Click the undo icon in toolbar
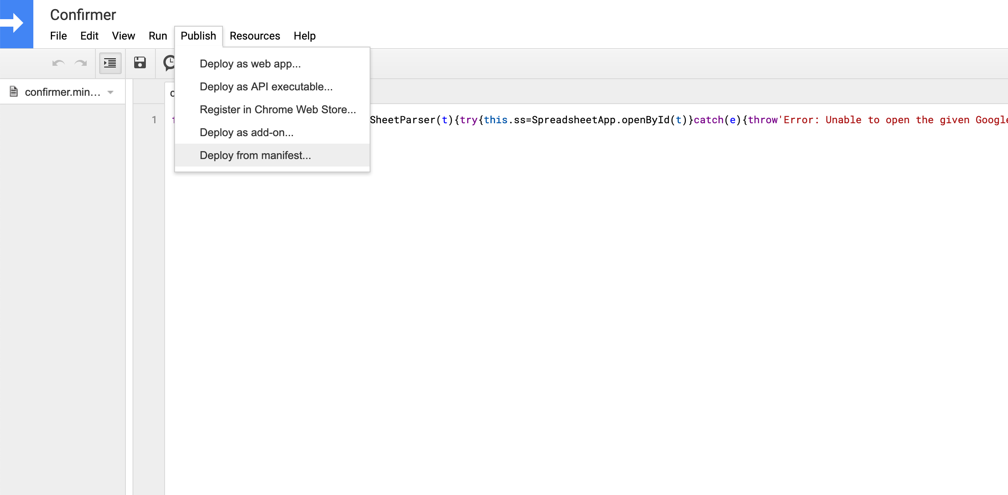The width and height of the screenshot is (1008, 495). click(58, 63)
